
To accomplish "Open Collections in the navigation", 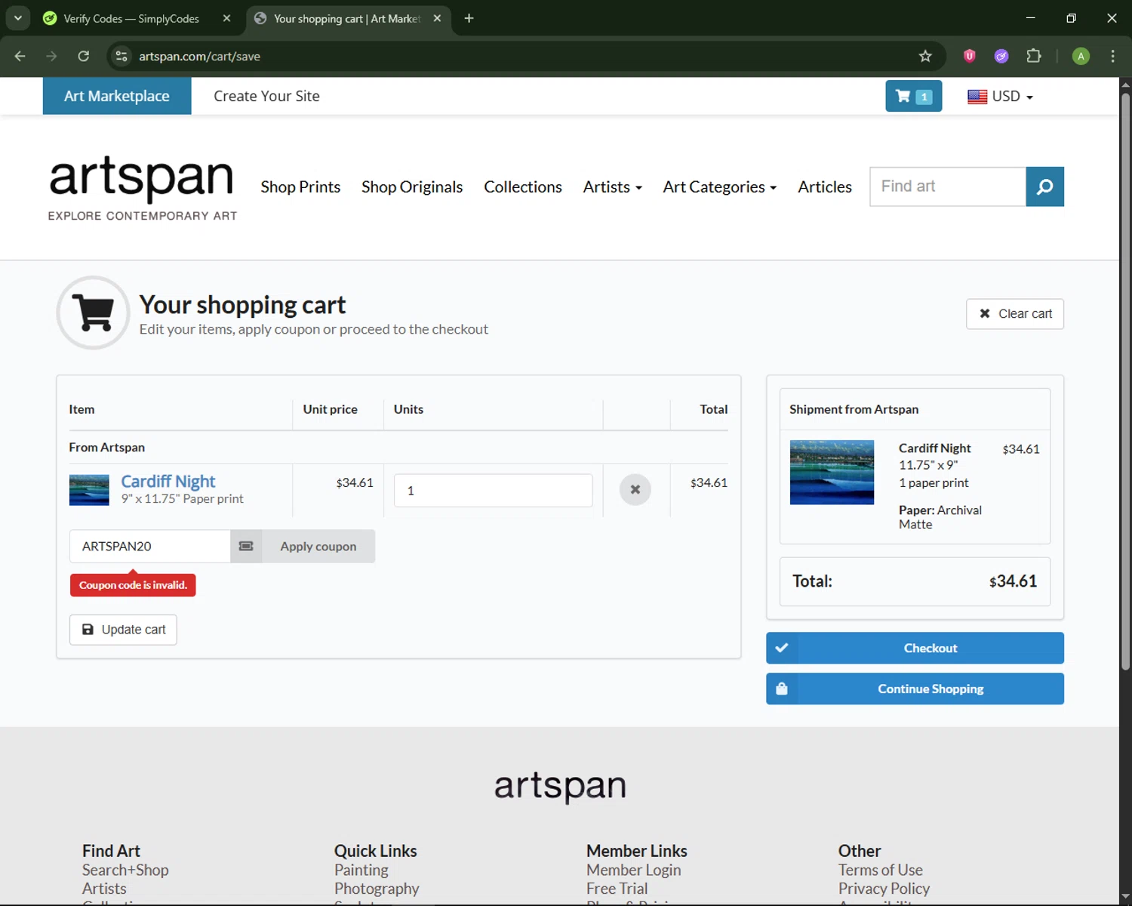I will coord(523,186).
